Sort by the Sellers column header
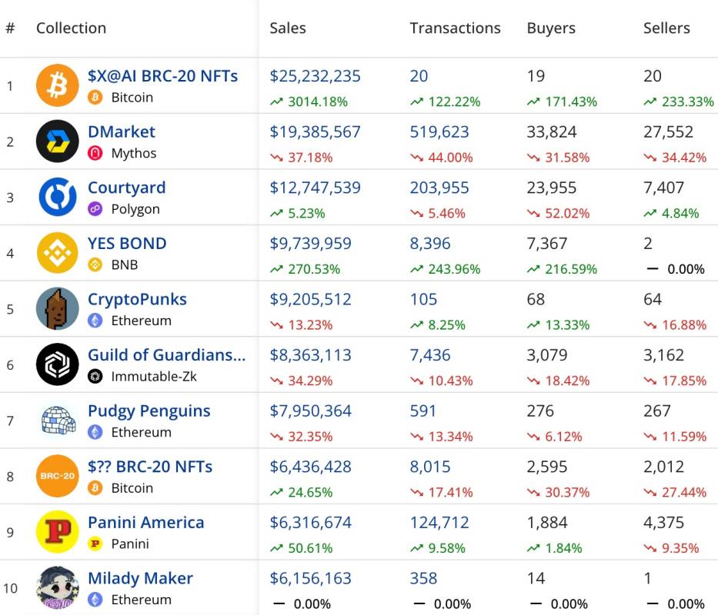 pyautogui.click(x=666, y=28)
